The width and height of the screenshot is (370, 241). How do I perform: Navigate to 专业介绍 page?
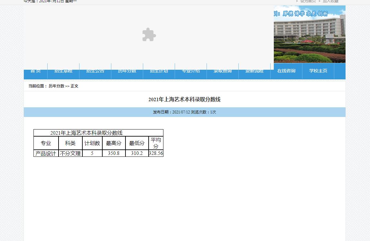click(x=191, y=71)
